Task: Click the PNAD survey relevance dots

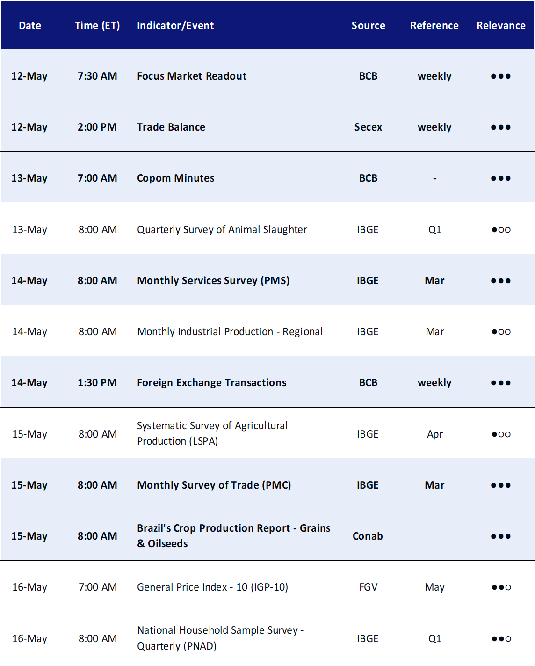Action: pyautogui.click(x=501, y=639)
